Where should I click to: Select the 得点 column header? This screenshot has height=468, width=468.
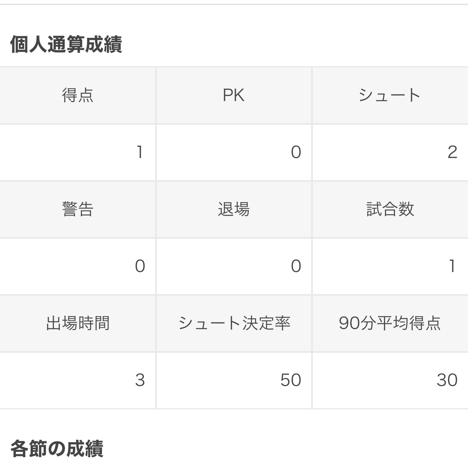[78, 95]
